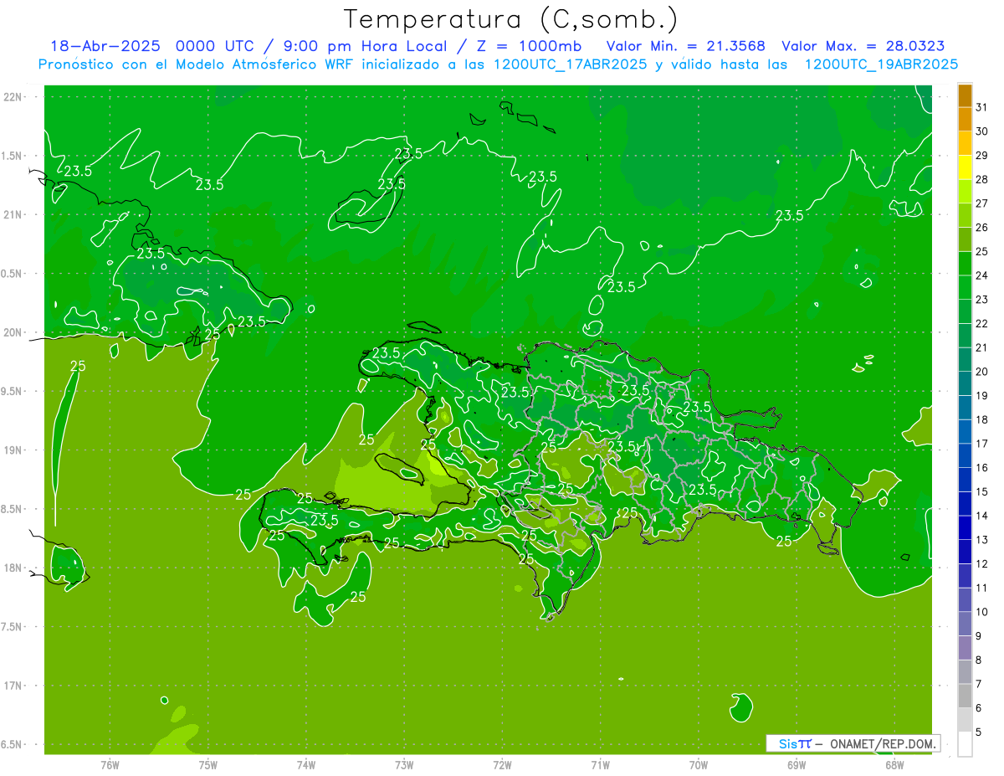Click the 74W longitude label
The width and height of the screenshot is (1004, 776).
pos(305,764)
